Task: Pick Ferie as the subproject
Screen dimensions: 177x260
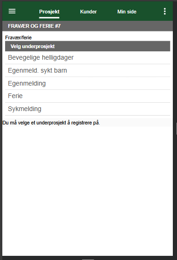Action: (88, 96)
